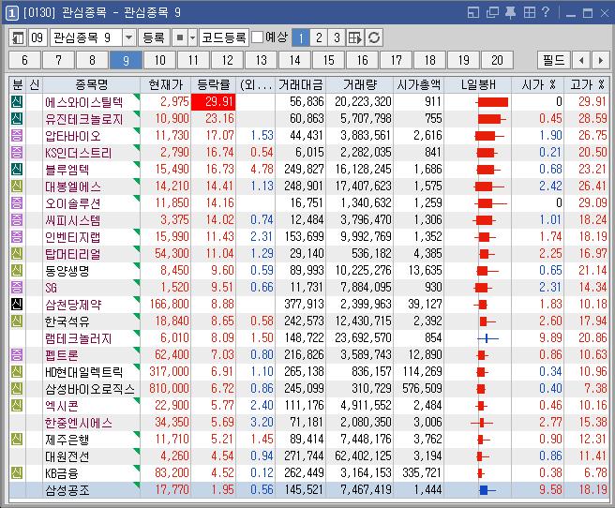Select page 3 button
This screenshot has width=615, height=508.
(x=337, y=38)
